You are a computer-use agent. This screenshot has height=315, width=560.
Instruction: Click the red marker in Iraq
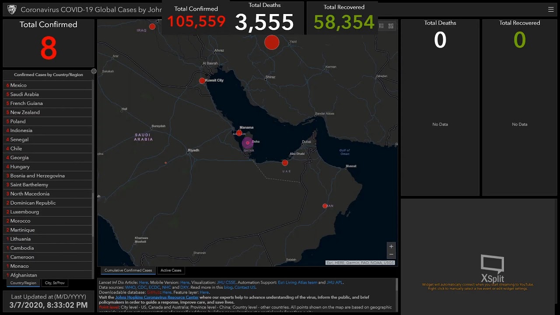[x=152, y=27]
